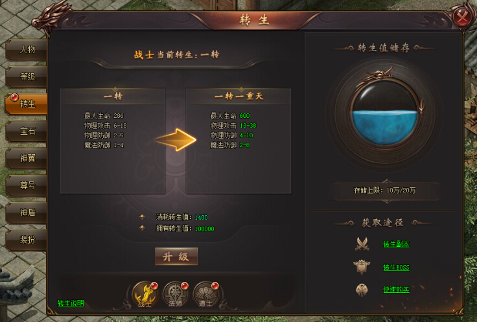Select the 法师 mage class icon
Viewport: 477px width, 322px height.
[175, 294]
